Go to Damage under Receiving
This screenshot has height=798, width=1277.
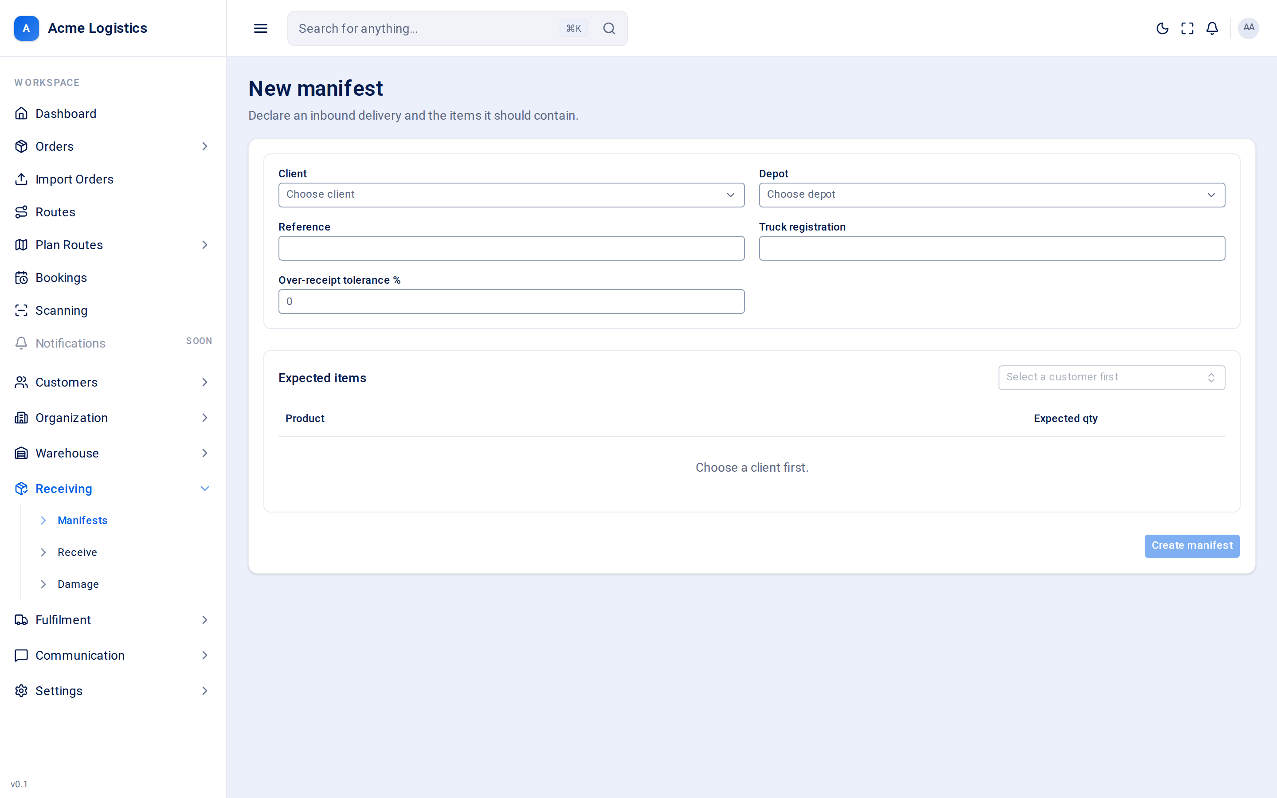(x=78, y=584)
